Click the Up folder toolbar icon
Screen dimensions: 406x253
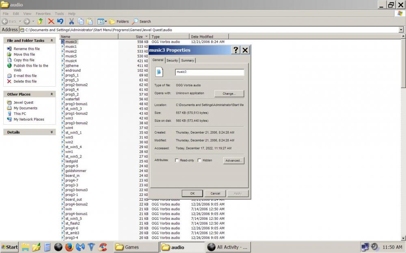(40, 21)
